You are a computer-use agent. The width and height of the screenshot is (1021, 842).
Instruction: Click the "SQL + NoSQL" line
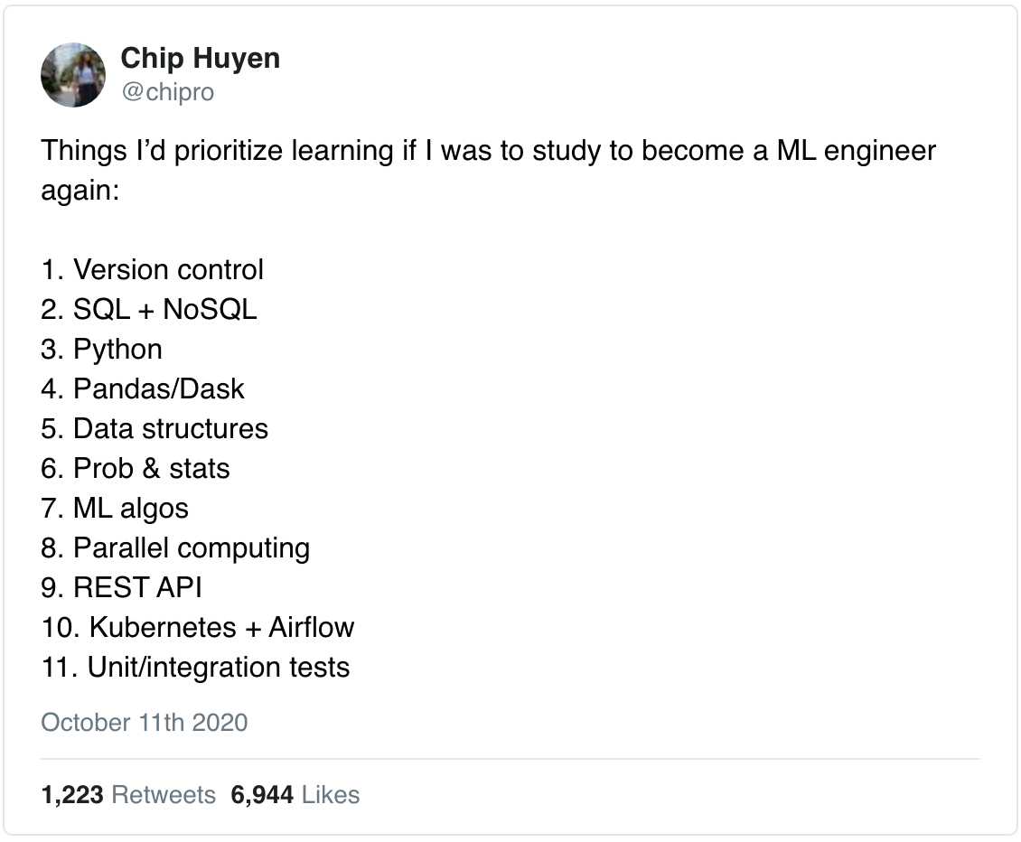(x=149, y=310)
